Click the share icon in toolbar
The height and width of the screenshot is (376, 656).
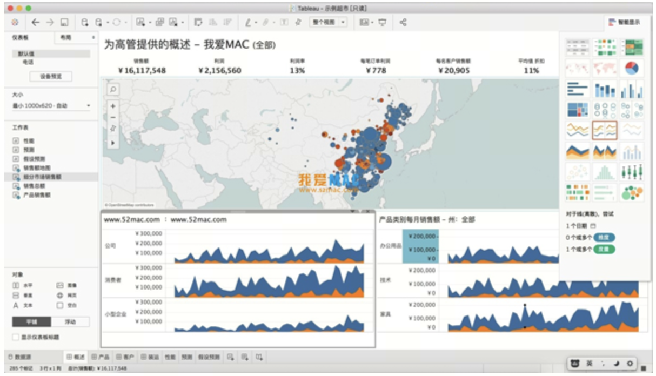[403, 22]
